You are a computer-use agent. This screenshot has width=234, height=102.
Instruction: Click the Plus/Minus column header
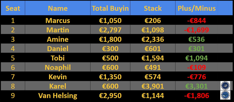(x=197, y=8)
